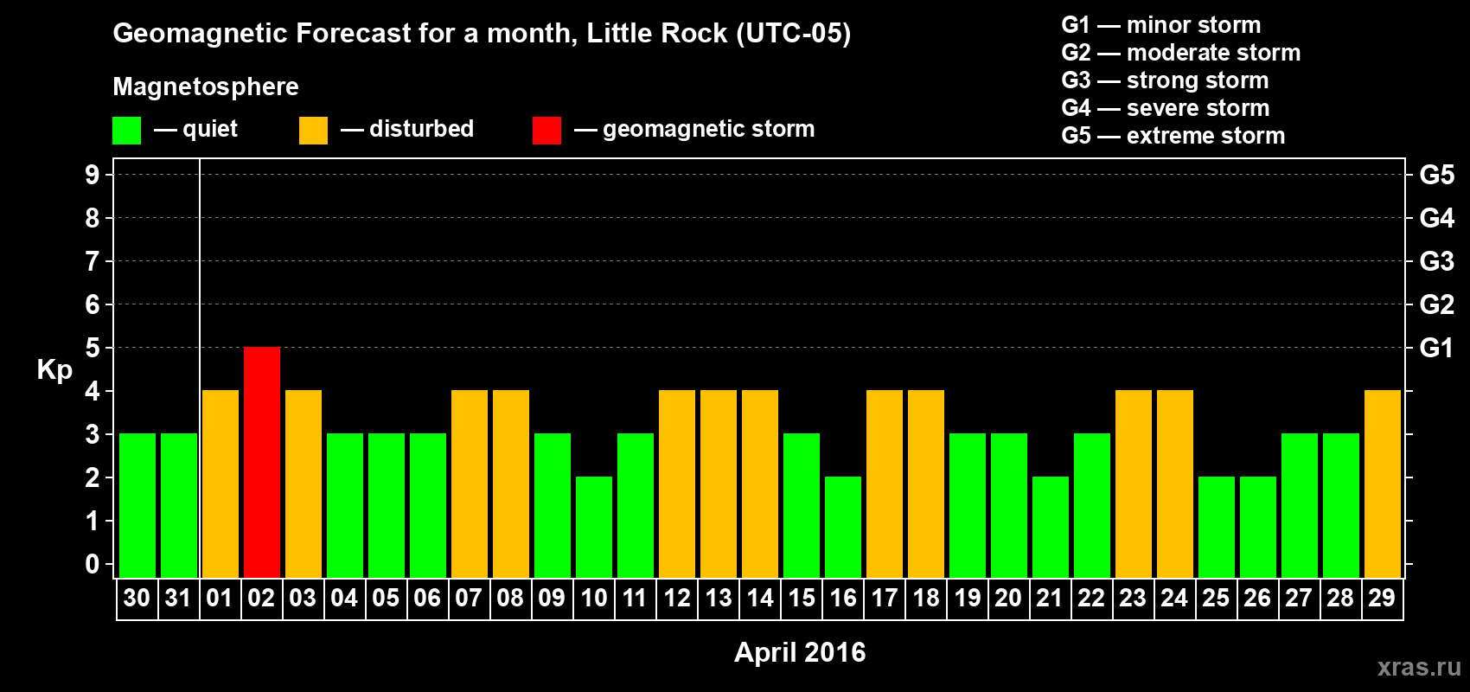Select the green bar for March 30

(x=137, y=505)
